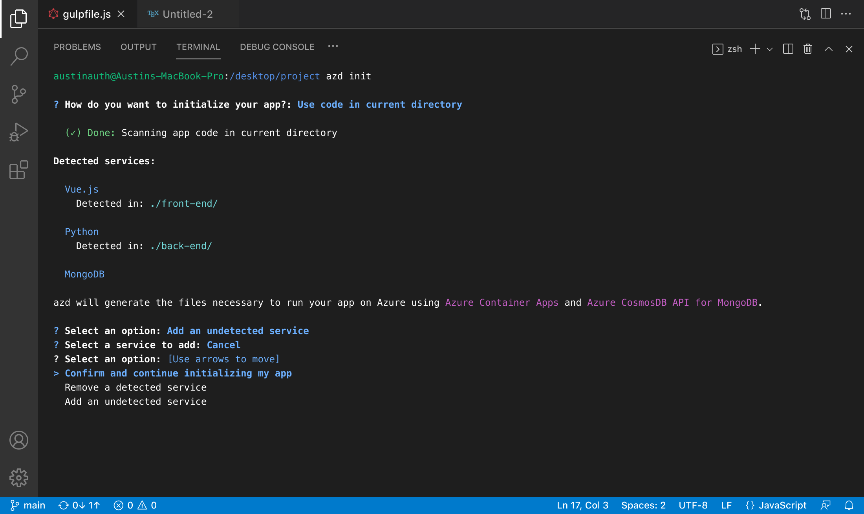The height and width of the screenshot is (514, 864).
Task: Open the main branch picker
Action: [x=28, y=505]
